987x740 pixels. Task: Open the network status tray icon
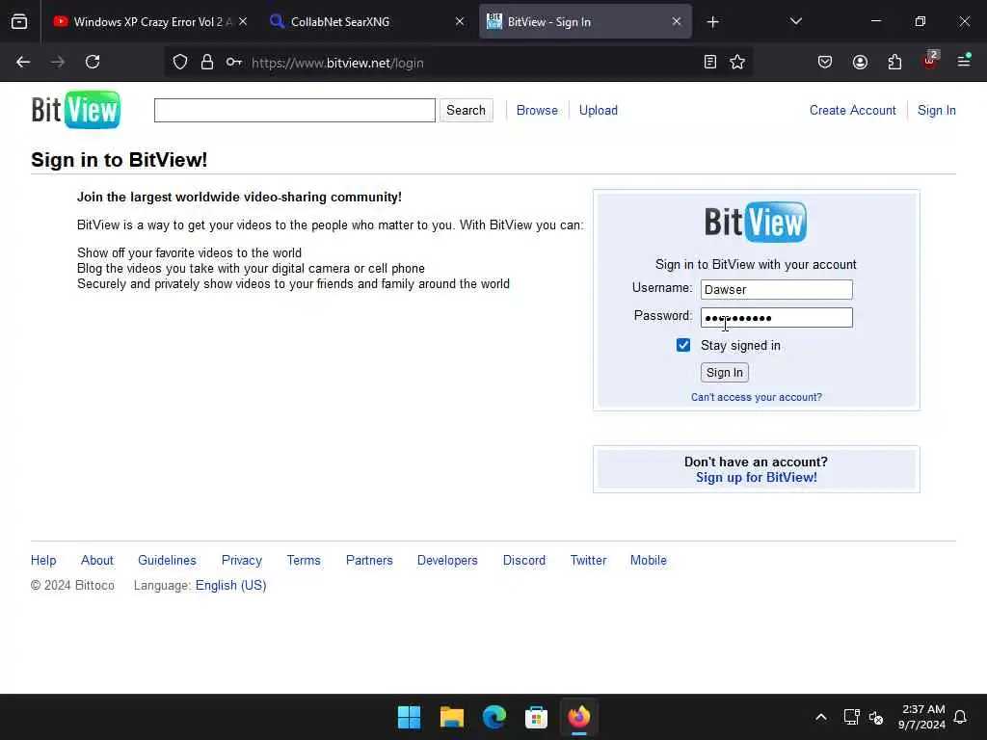[x=851, y=717]
